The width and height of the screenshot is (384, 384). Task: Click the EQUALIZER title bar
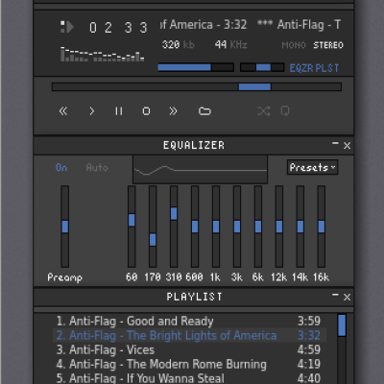coord(194,145)
